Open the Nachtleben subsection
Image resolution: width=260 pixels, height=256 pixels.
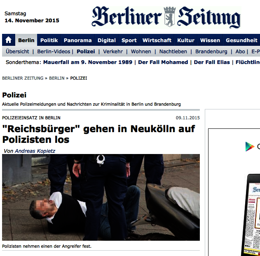[173, 52]
